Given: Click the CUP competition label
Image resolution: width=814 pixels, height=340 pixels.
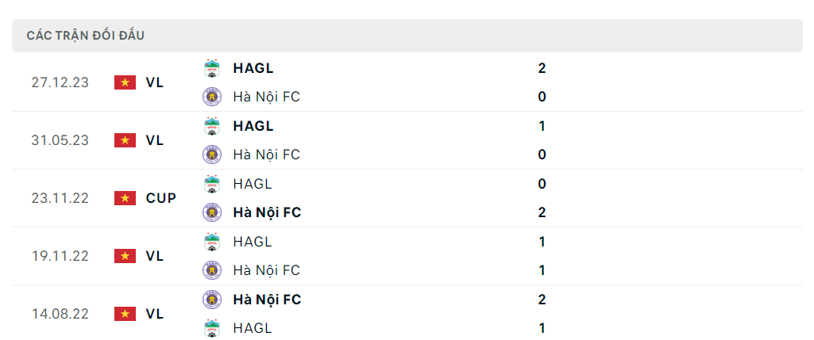Looking at the screenshot, I should (x=161, y=198).
